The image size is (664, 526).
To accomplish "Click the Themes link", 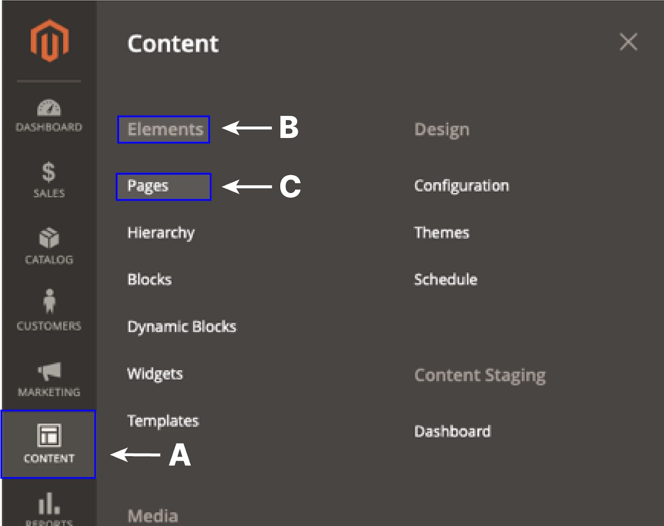I will [442, 233].
